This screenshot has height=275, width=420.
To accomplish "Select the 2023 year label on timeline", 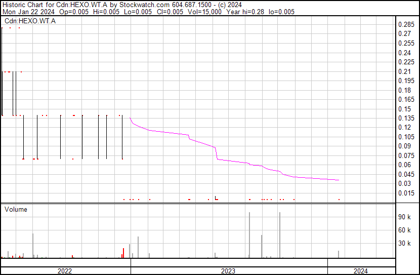I will coord(228,271).
